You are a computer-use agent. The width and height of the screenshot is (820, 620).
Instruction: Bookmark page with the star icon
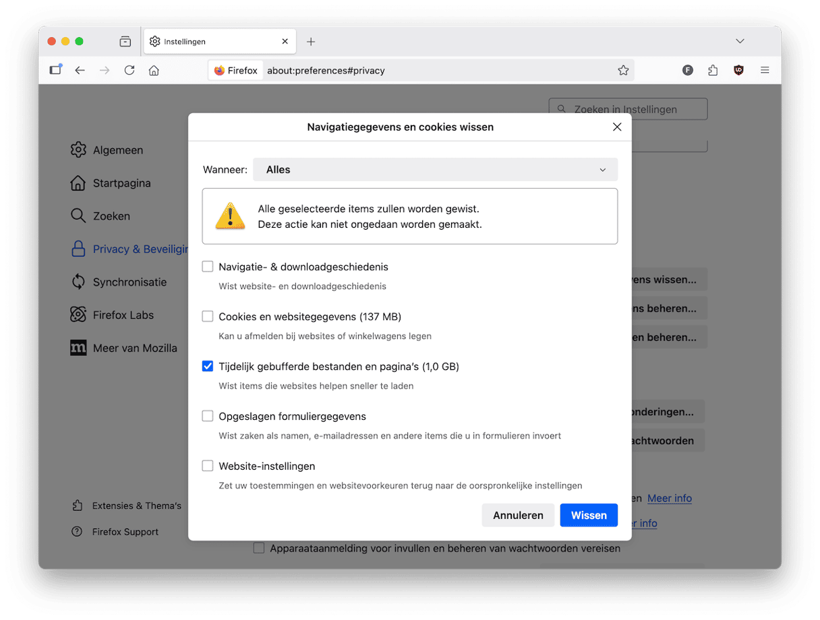623,70
